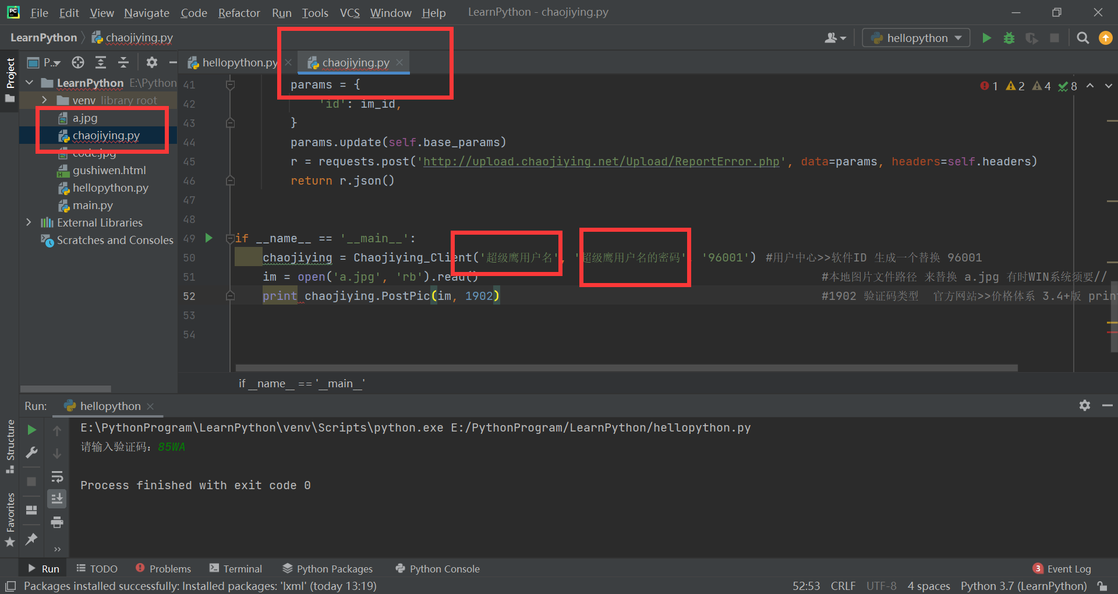The width and height of the screenshot is (1118, 594).
Task: Toggle scroll to end in console
Action: [57, 499]
